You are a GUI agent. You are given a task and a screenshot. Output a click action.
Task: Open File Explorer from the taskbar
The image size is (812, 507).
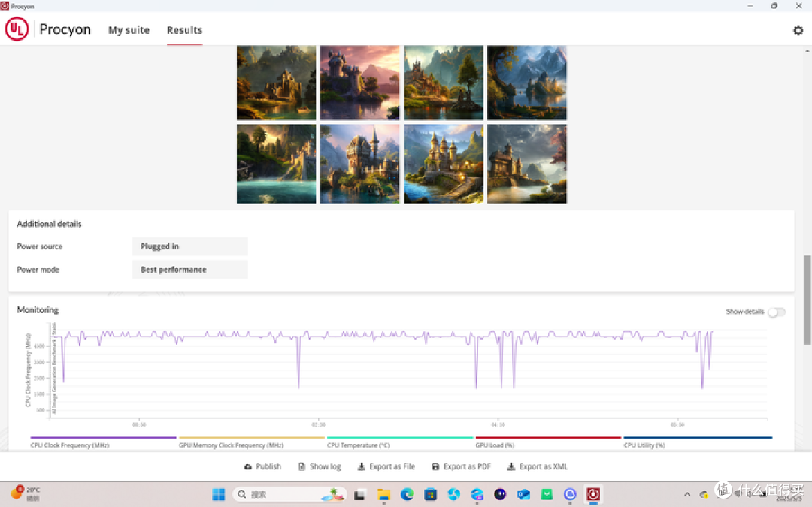[383, 495]
